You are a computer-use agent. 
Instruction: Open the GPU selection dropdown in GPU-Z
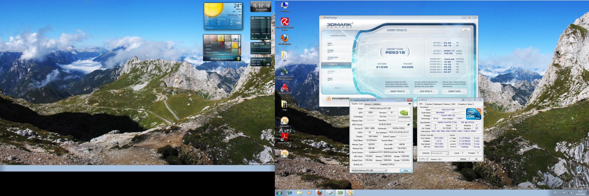point(369,170)
